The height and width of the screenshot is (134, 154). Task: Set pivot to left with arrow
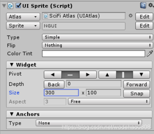click(x=53, y=75)
